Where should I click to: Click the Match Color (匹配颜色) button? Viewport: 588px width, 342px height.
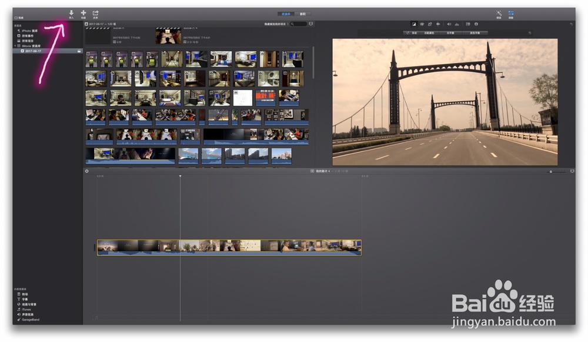429,33
